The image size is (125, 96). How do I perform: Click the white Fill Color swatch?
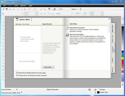pos(98,90)
